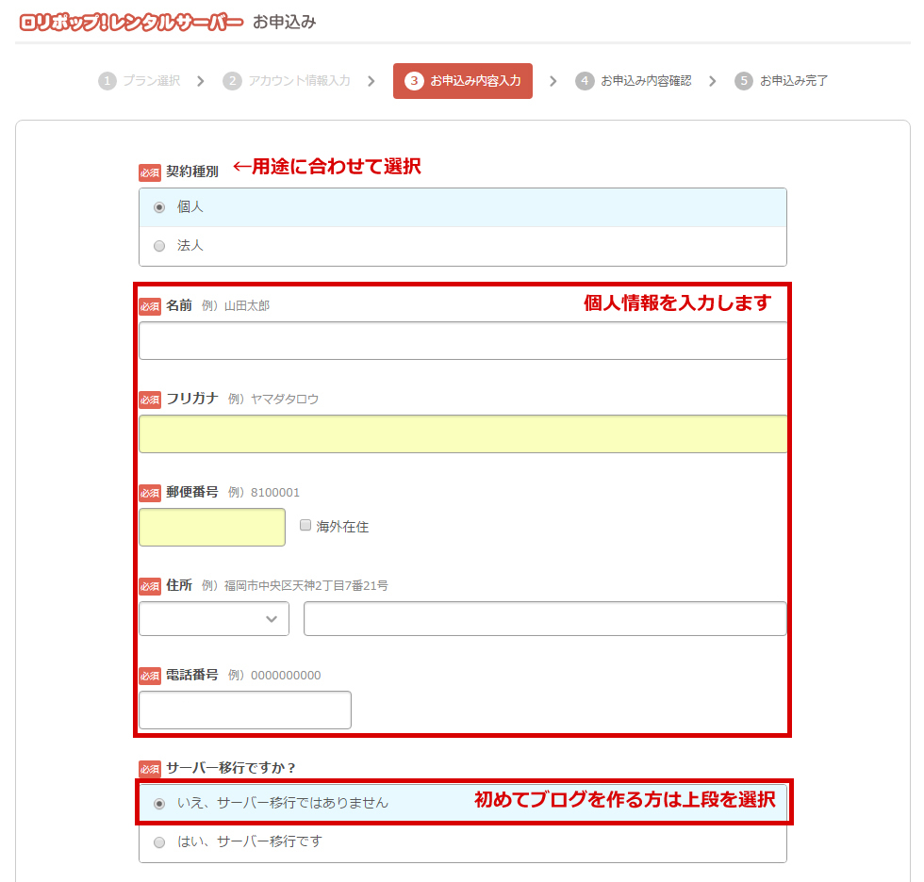Click step 4 お申込み内容確認 circle icon

[585, 81]
